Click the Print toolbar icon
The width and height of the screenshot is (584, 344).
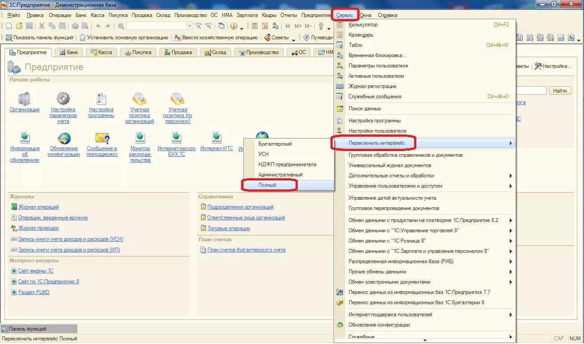[74, 26]
